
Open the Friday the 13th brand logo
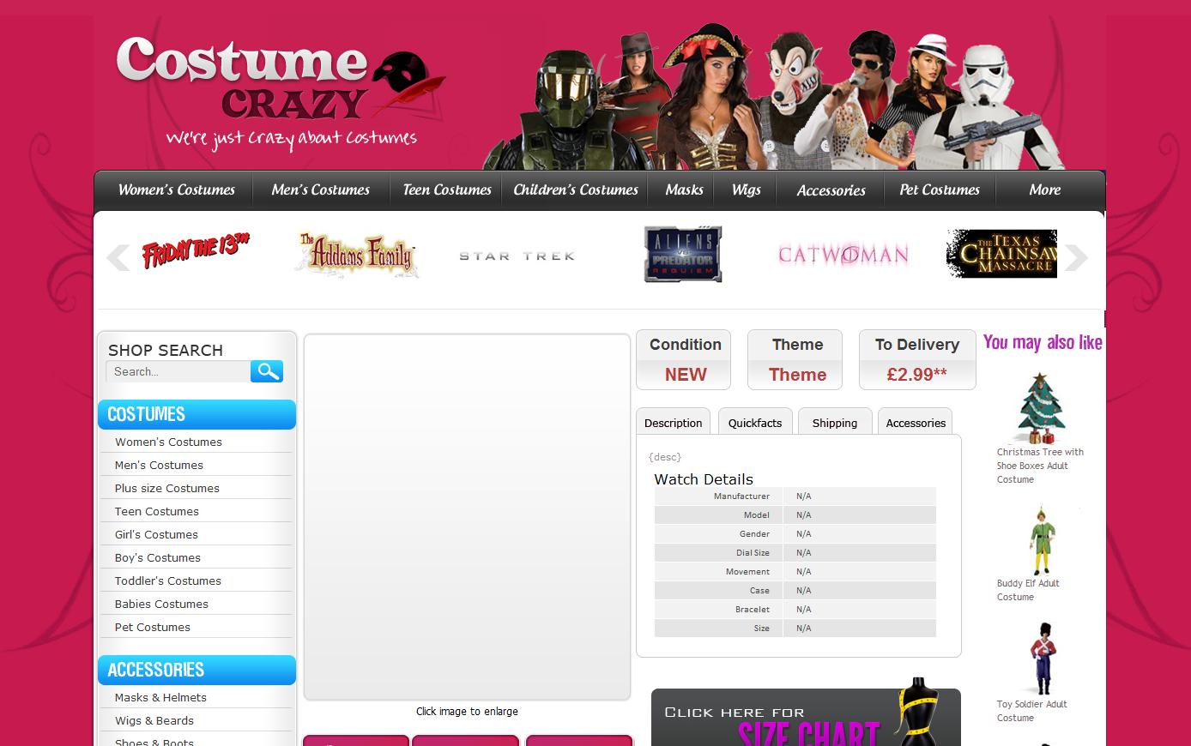tap(196, 252)
